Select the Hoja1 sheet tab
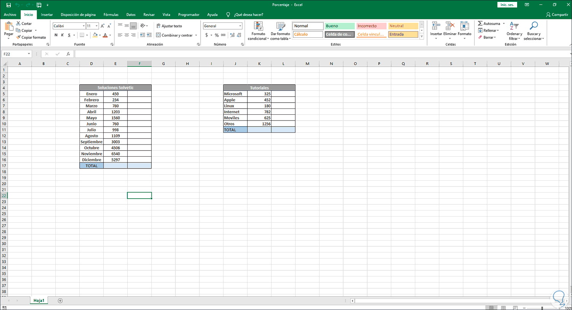 click(x=39, y=301)
